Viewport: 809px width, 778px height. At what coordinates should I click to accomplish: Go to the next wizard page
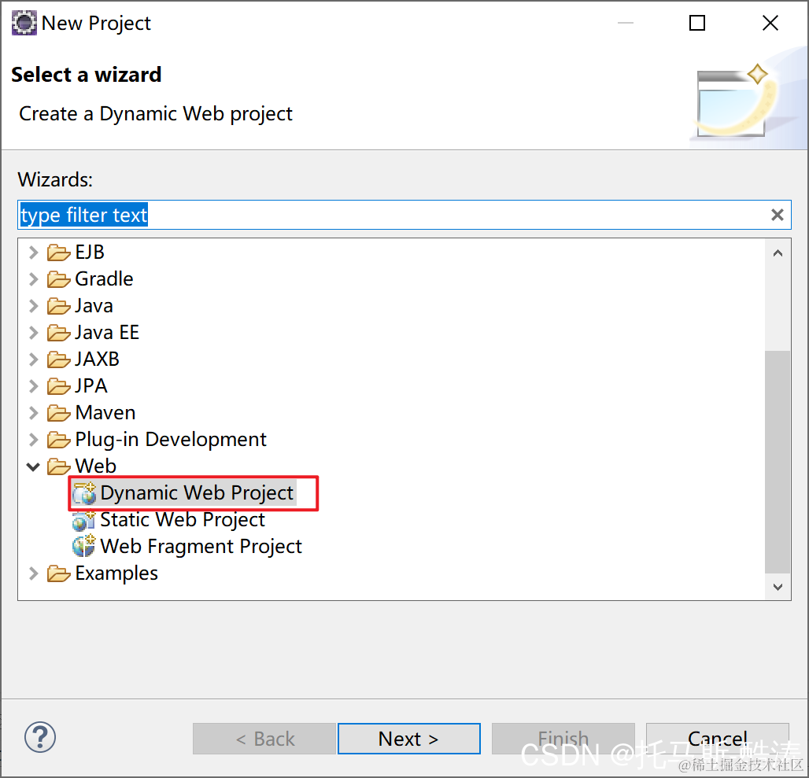[x=409, y=739]
